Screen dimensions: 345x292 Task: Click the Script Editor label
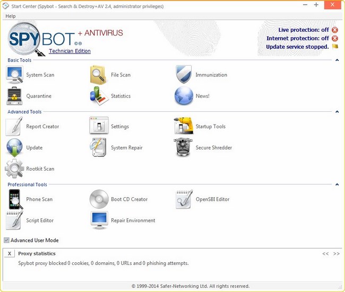(x=40, y=220)
